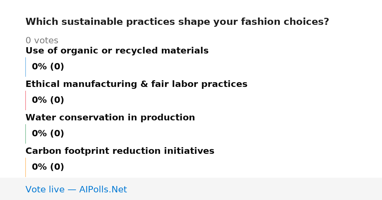Click the percentage under organic materials option

point(48,67)
